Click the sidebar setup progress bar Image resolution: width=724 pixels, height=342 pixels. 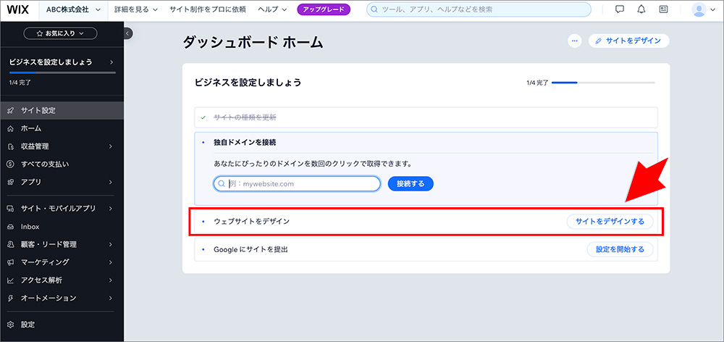[62, 72]
